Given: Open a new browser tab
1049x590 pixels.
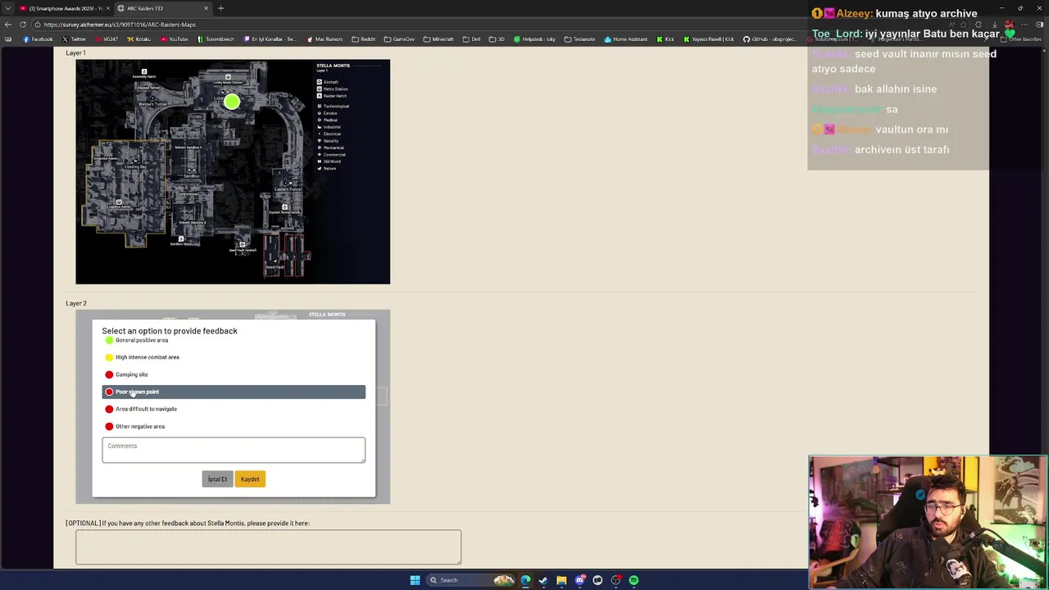Looking at the screenshot, I should click(x=221, y=8).
